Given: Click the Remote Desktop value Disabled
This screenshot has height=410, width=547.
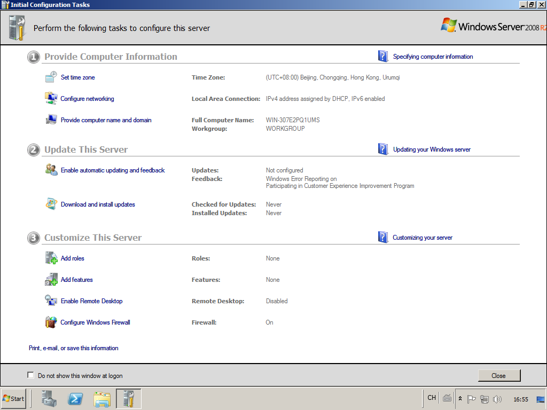Looking at the screenshot, I should (277, 301).
